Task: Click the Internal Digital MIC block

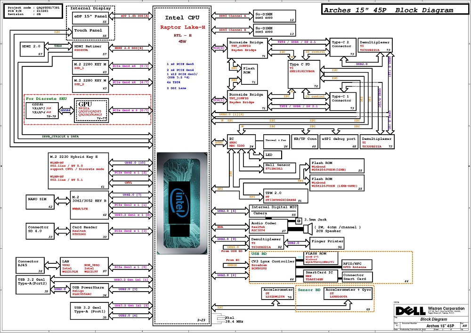Action: coord(273,208)
